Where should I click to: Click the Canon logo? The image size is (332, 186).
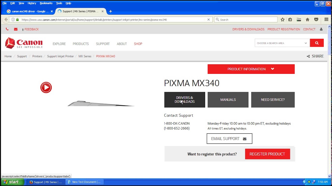pyautogui.click(x=24, y=43)
